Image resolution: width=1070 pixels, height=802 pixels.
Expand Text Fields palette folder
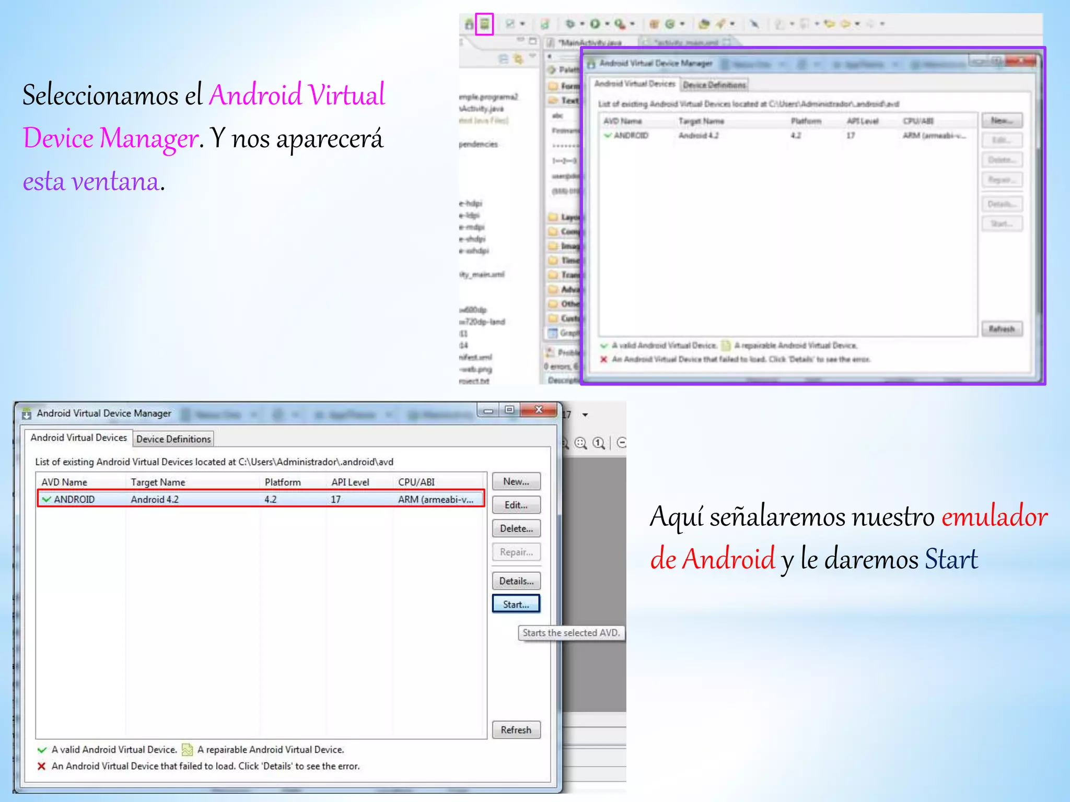pyautogui.click(x=564, y=100)
